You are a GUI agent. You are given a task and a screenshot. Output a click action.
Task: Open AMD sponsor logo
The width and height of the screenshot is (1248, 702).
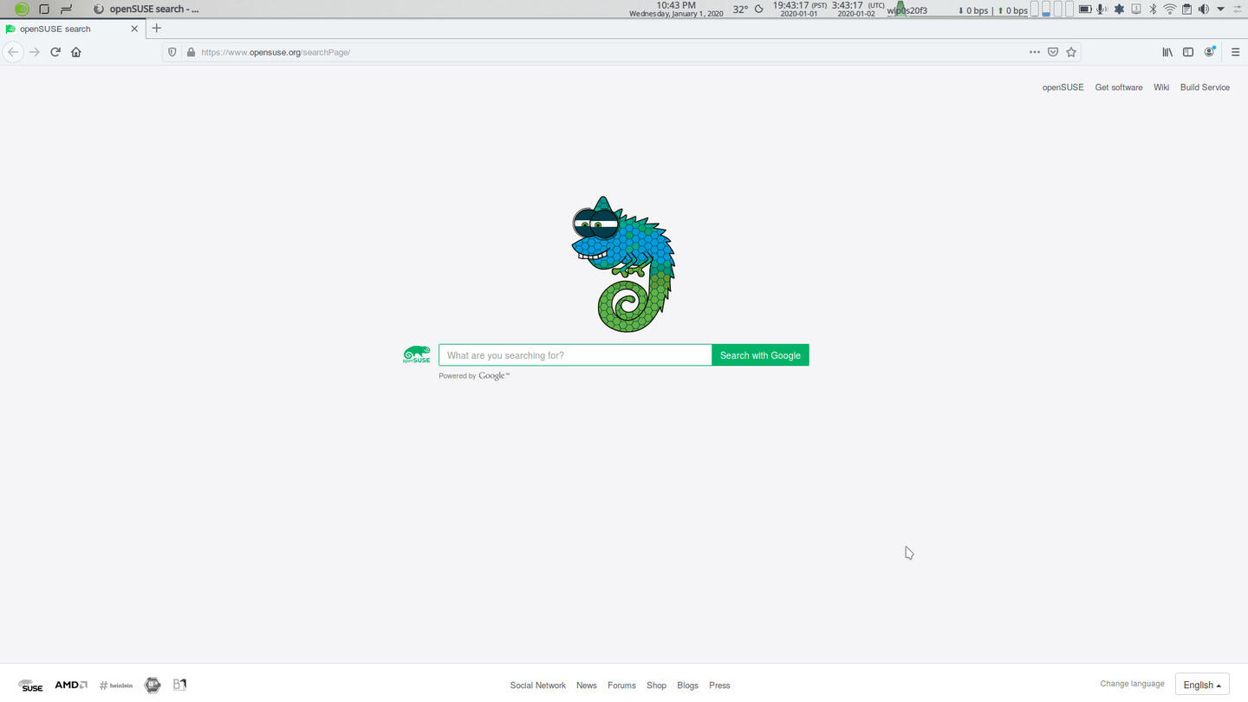[x=70, y=685]
